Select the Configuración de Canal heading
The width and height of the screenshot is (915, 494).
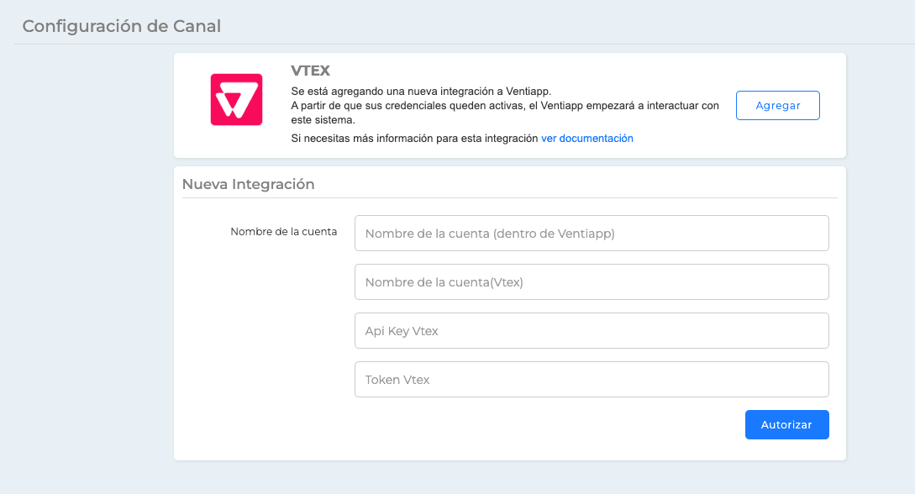click(x=121, y=26)
